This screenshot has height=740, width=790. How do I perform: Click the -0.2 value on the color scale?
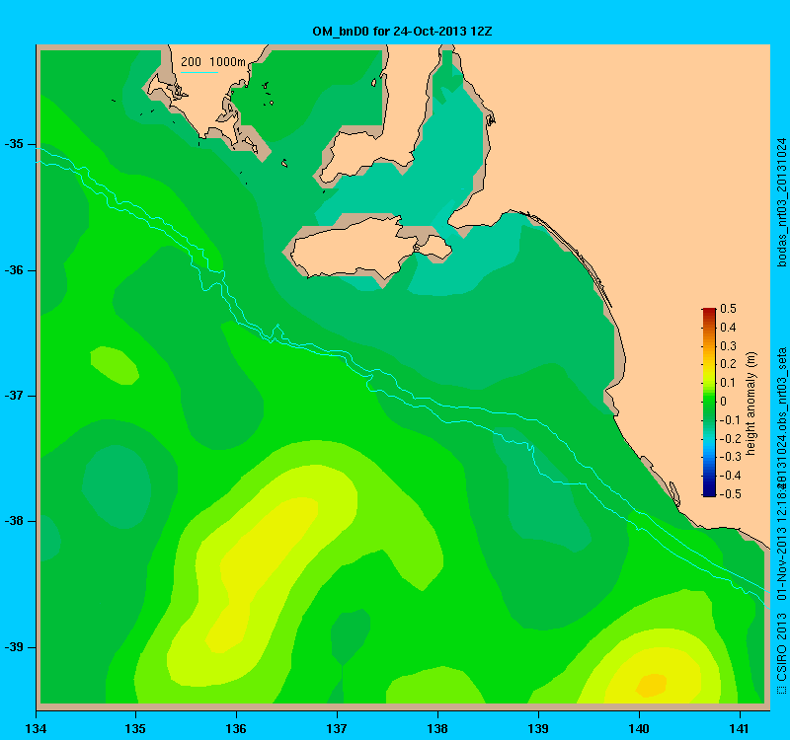coord(729,438)
